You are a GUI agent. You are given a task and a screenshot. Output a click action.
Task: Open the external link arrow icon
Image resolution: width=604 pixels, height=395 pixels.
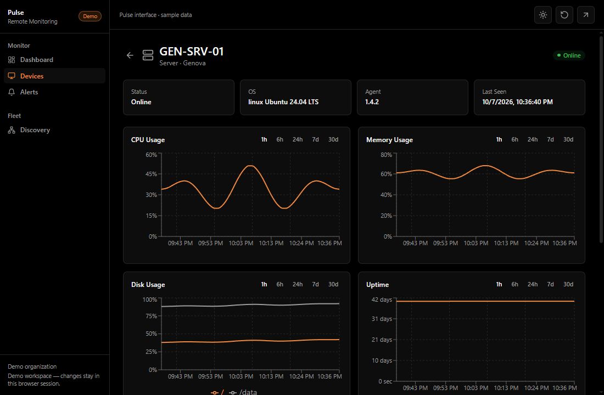coord(585,15)
